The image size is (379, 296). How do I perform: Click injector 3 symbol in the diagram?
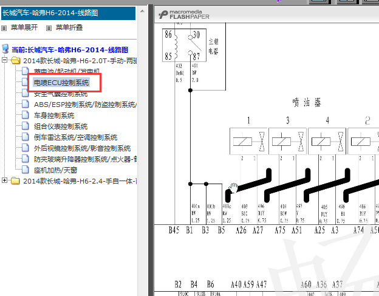coord(288,141)
